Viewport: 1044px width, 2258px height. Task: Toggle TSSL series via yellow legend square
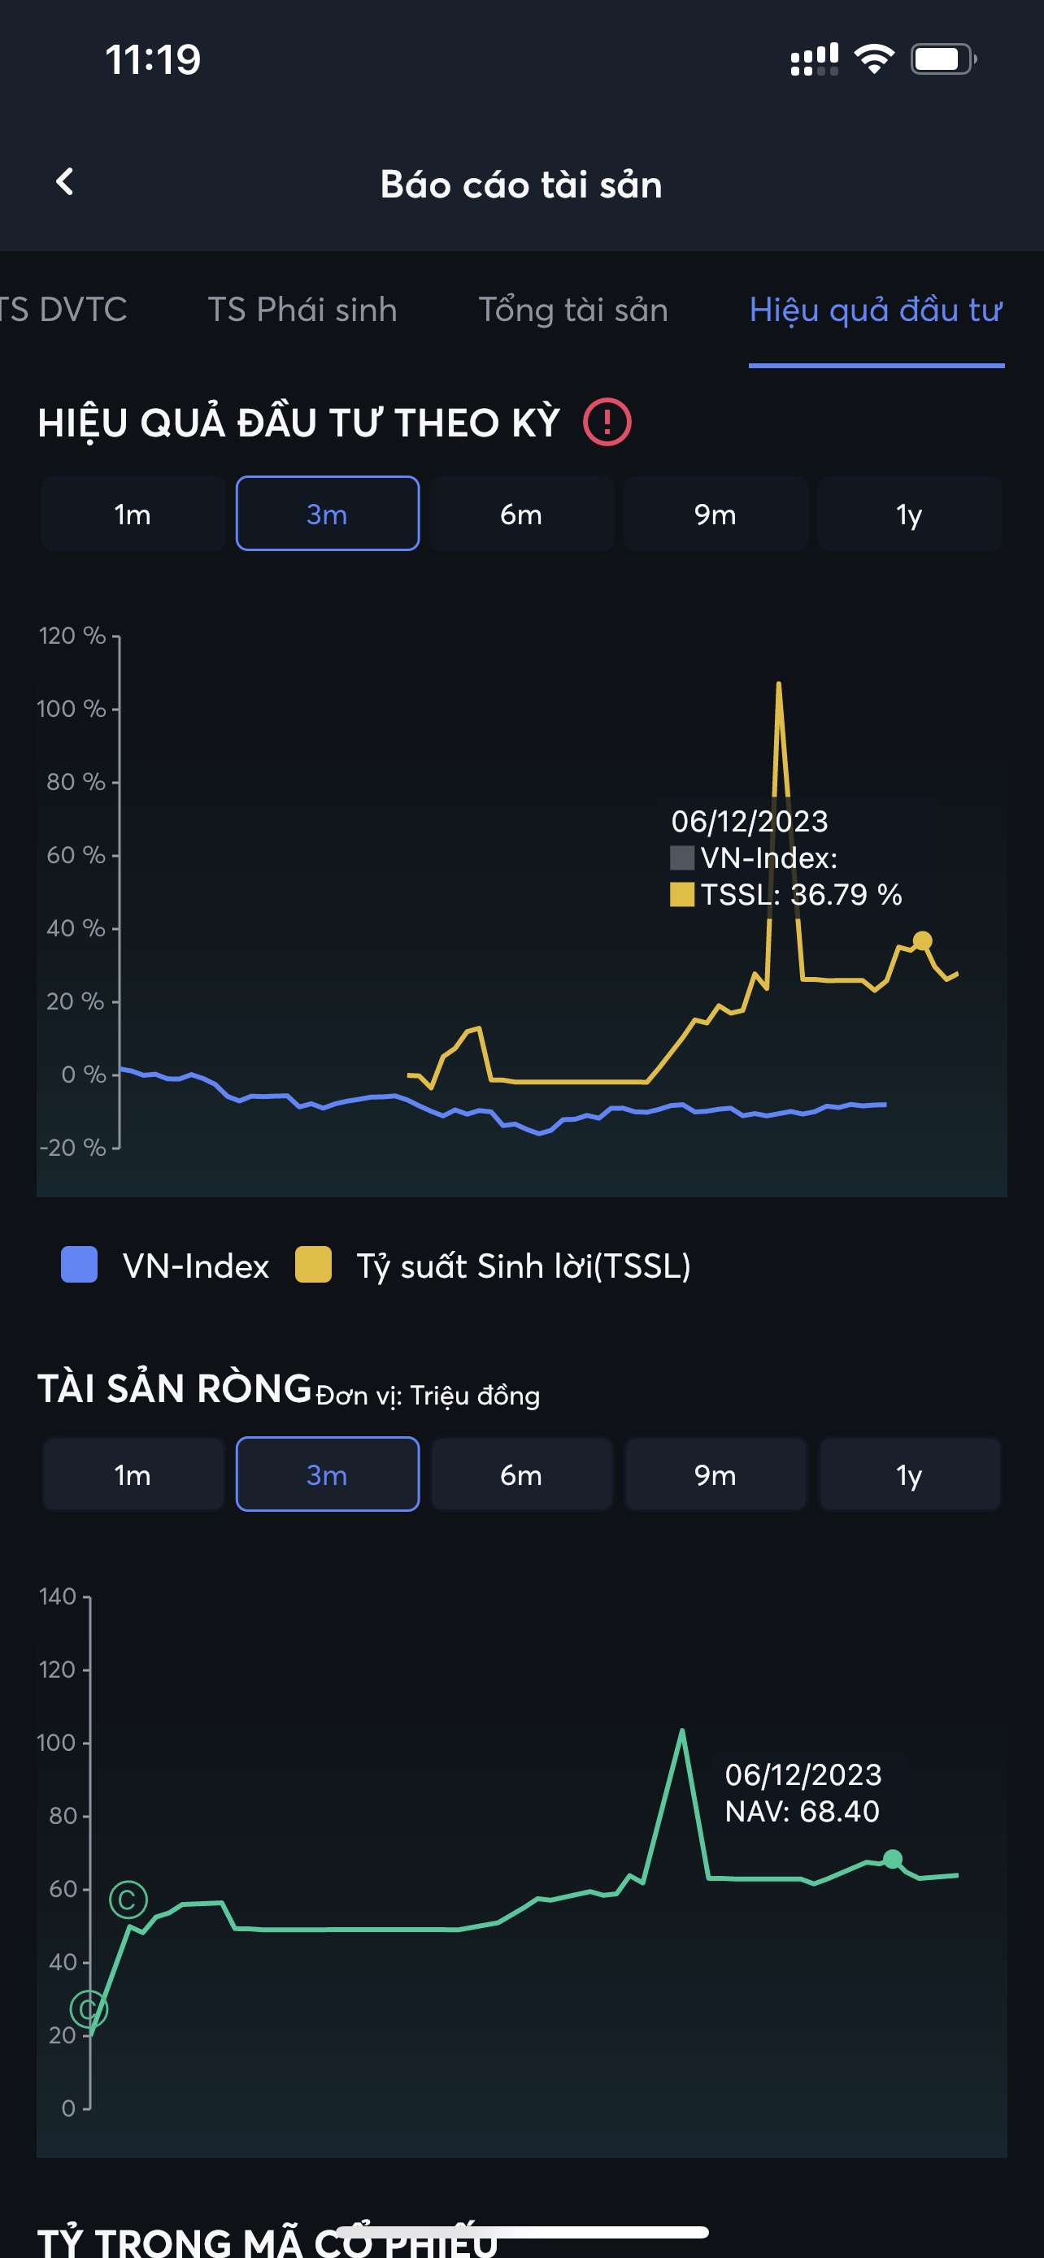pos(313,1265)
